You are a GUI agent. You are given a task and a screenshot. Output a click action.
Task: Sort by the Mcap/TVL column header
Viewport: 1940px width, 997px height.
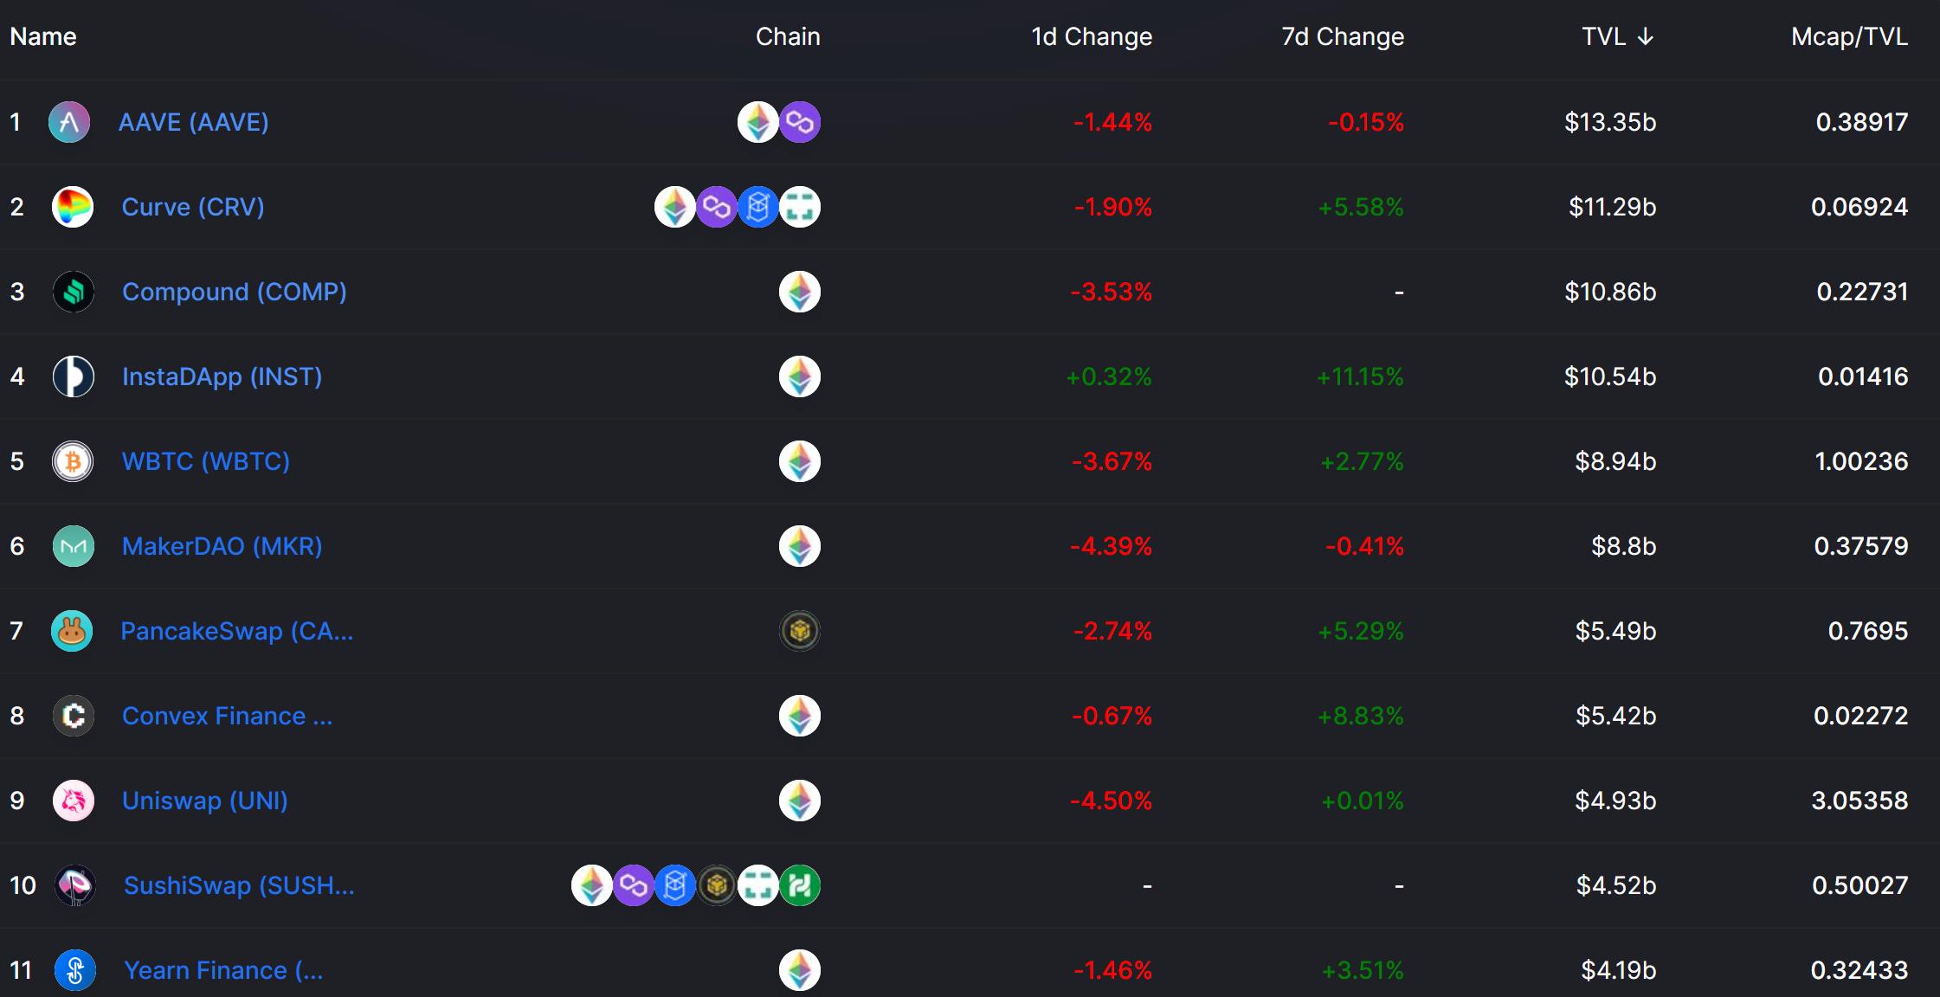(1849, 36)
